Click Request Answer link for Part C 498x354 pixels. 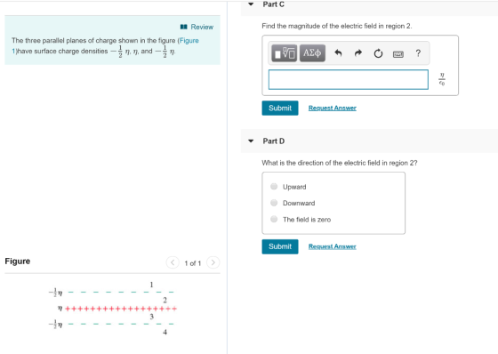click(333, 108)
